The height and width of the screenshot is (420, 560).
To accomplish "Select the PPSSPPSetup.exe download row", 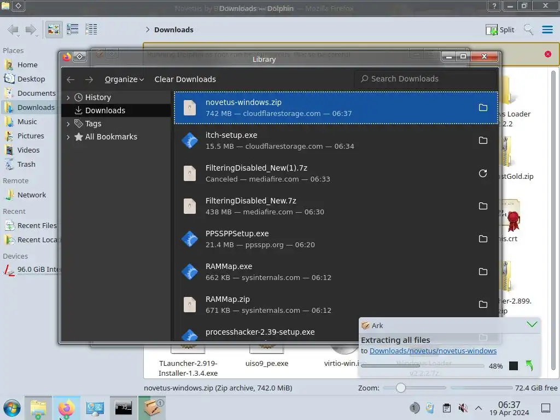I will (x=336, y=239).
